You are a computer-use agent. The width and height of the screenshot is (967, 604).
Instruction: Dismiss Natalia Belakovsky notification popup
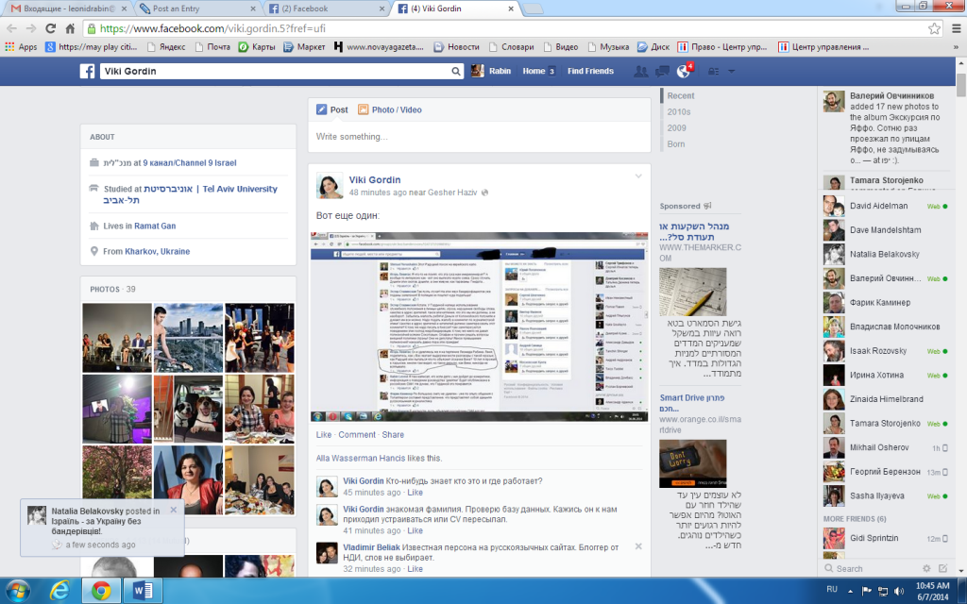[x=174, y=510]
